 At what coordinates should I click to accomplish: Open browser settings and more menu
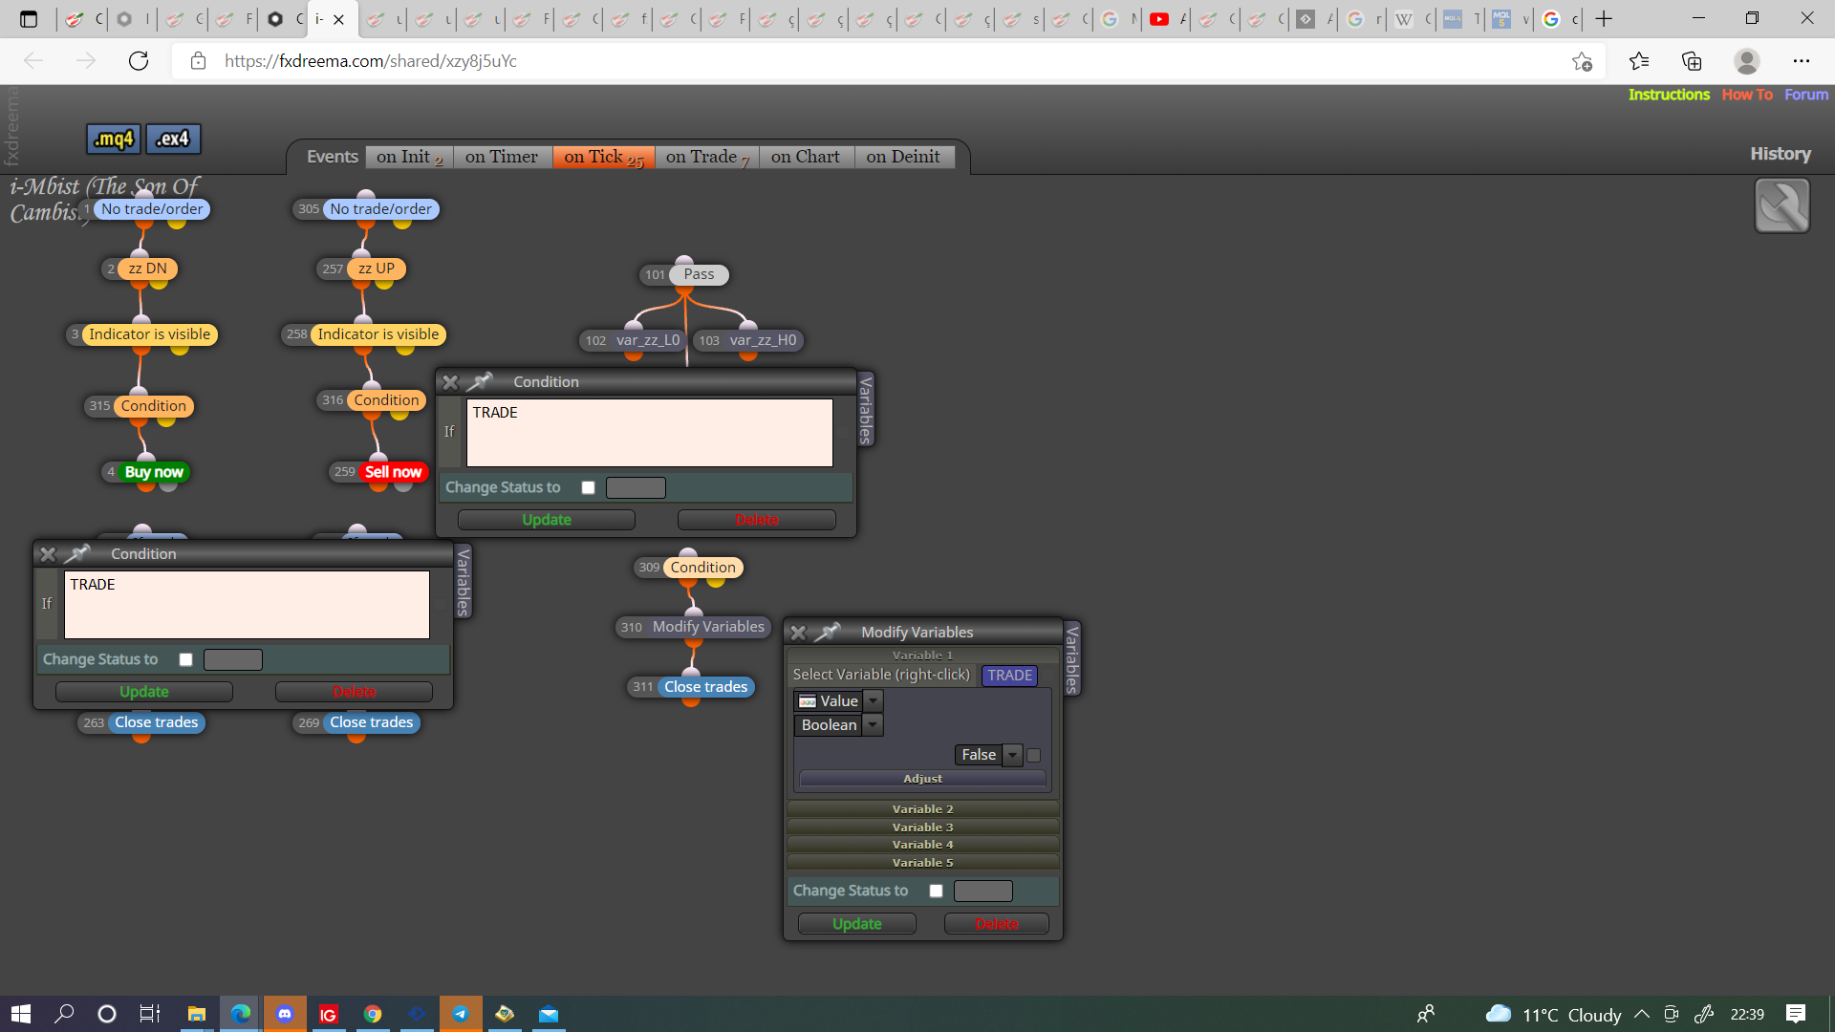pos(1802,61)
